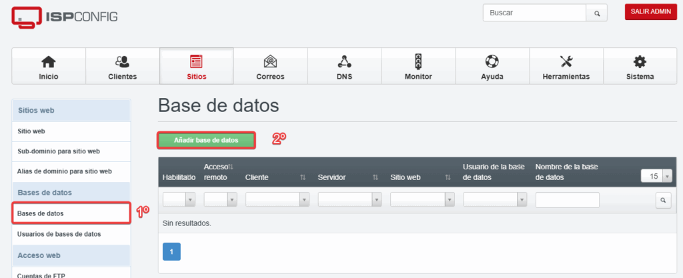Open the Servidor filter dropdown

(350, 200)
